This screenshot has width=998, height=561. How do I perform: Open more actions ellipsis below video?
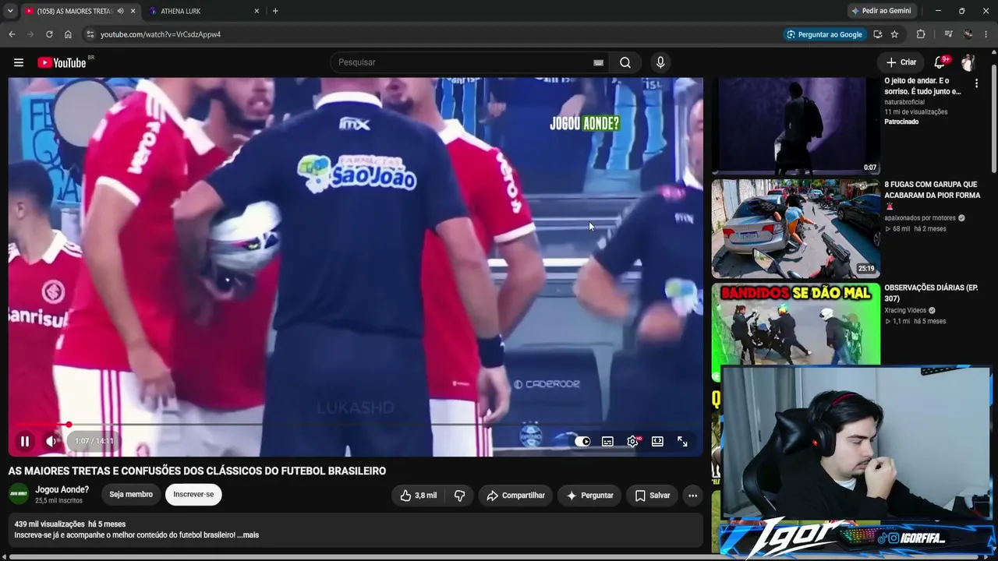[x=692, y=496]
